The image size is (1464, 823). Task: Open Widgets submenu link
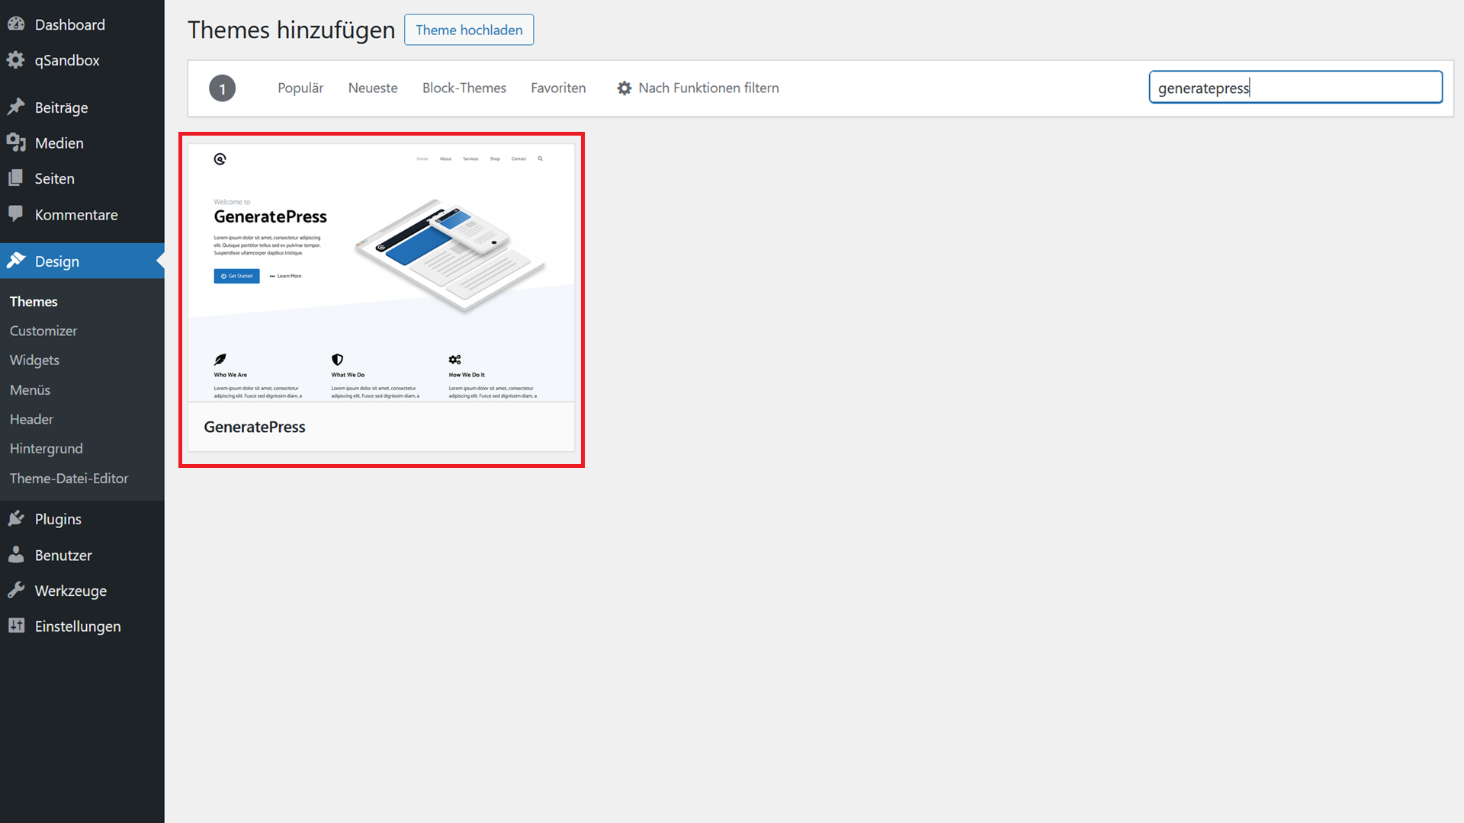(34, 360)
